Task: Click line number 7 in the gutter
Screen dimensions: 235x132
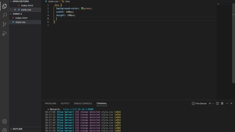Action: [48, 25]
